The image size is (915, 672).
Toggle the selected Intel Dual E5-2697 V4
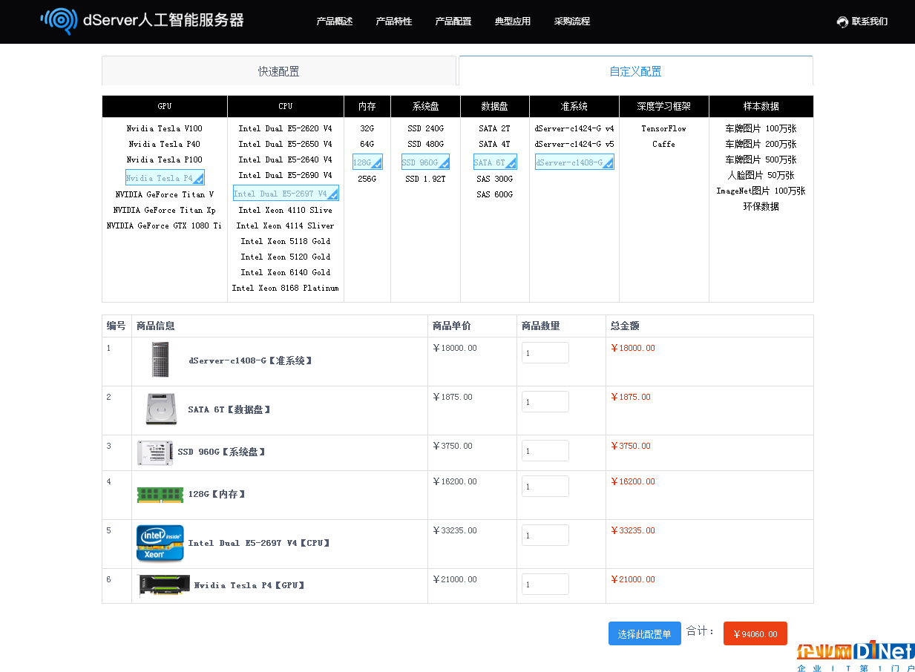coord(286,193)
